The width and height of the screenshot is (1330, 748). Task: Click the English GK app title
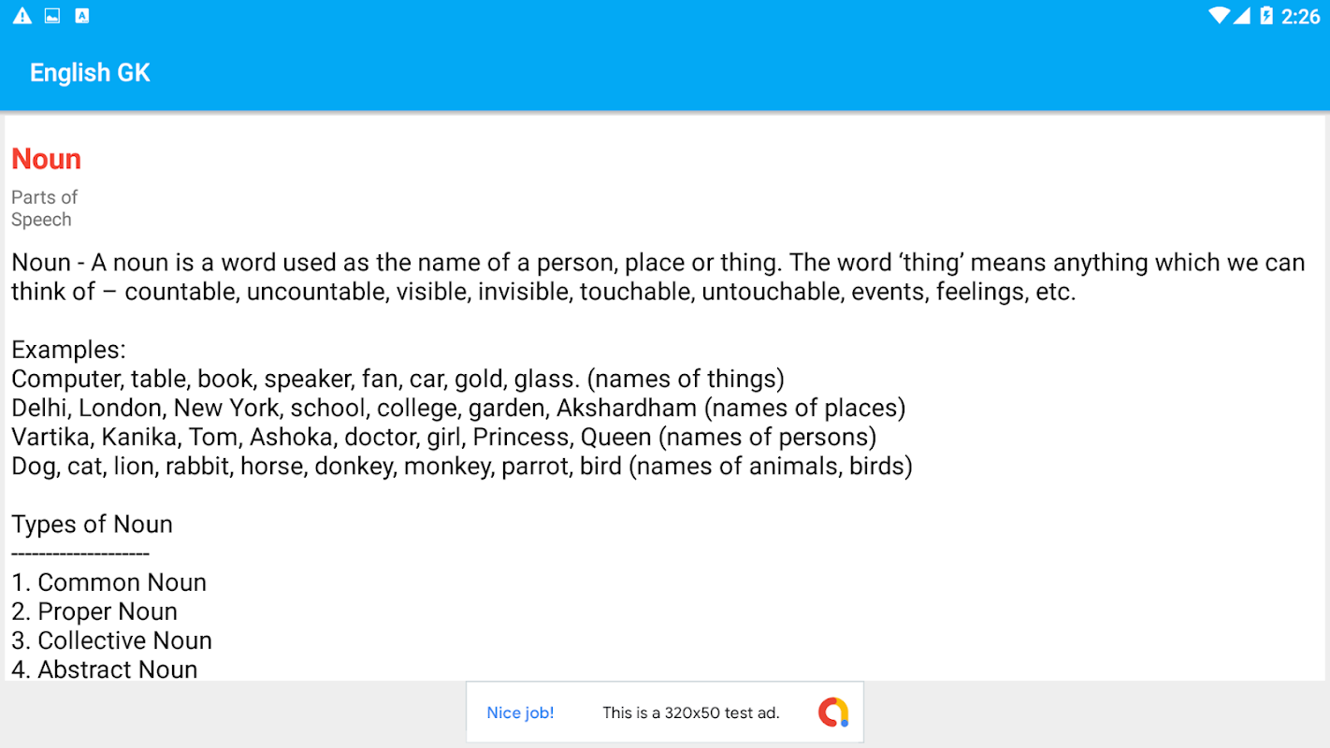pos(90,73)
